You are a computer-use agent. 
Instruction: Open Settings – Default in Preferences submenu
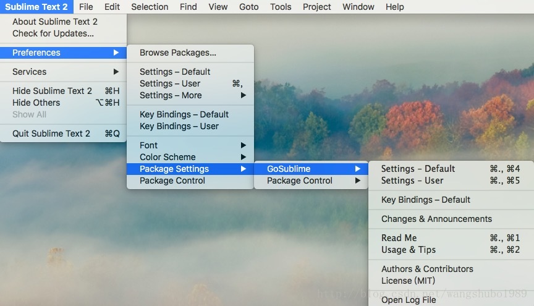[x=190, y=72]
